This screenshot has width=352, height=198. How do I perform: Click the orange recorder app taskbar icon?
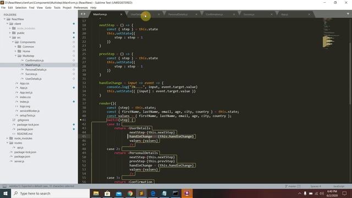pyautogui.click(x=187, y=193)
